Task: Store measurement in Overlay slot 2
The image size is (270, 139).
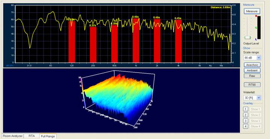Action: tap(246, 115)
